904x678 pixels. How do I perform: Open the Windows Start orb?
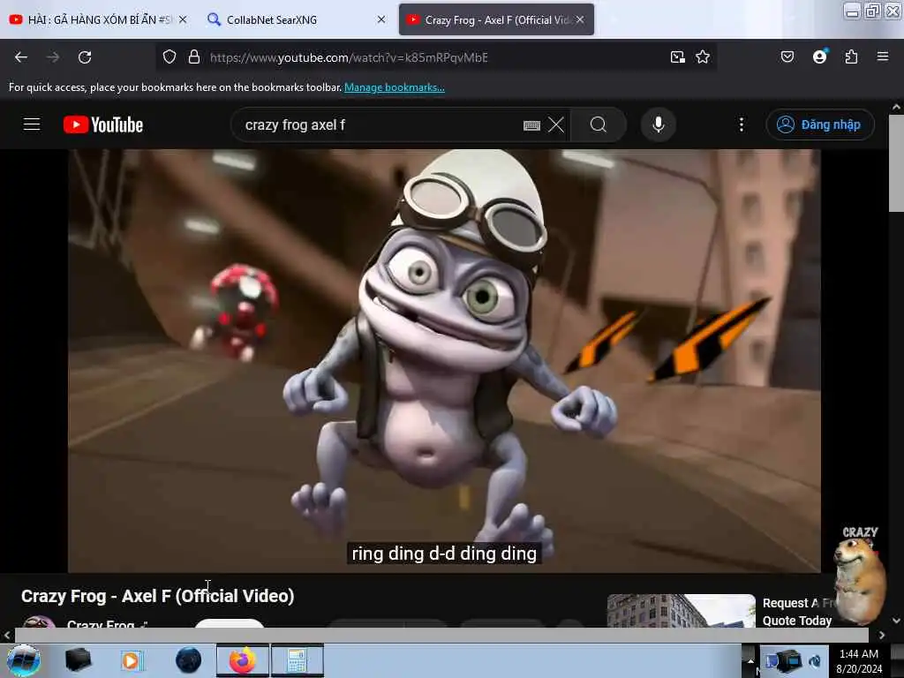coord(23,660)
